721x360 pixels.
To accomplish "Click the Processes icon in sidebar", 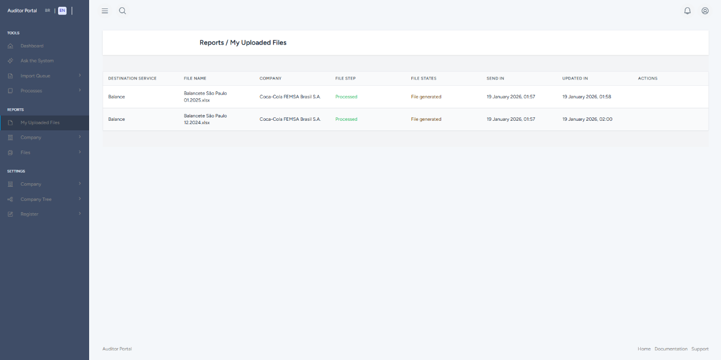I will coord(10,91).
